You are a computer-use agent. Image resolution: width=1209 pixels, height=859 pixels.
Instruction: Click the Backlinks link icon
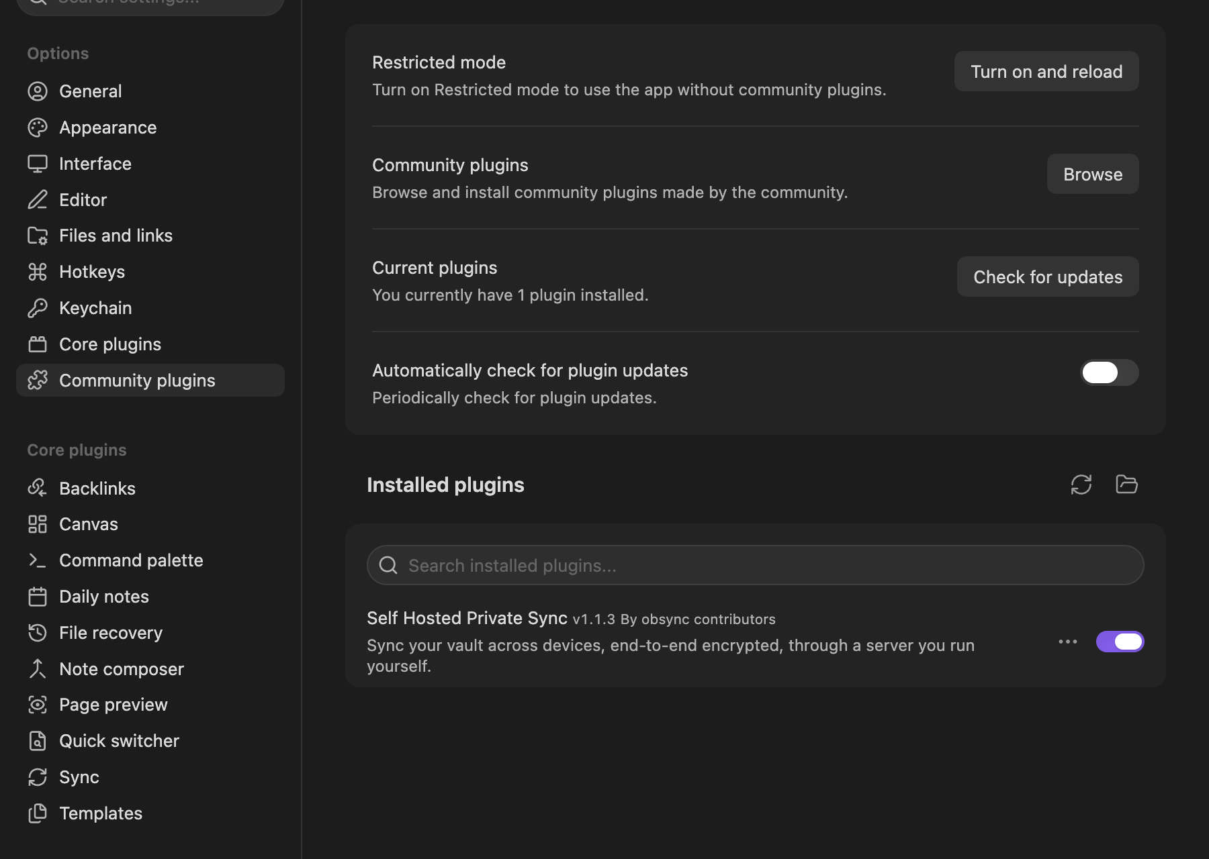(x=38, y=488)
